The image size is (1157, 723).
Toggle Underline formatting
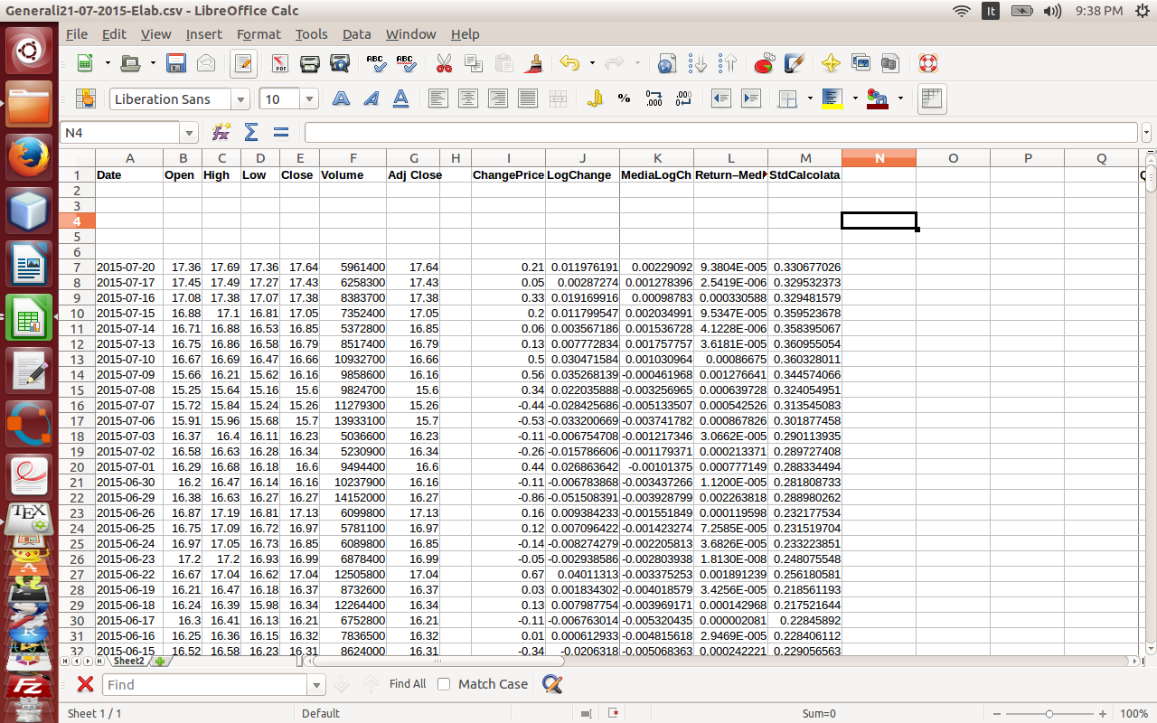(x=400, y=99)
